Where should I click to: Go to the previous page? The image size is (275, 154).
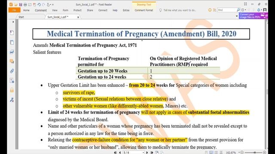tap(120, 152)
